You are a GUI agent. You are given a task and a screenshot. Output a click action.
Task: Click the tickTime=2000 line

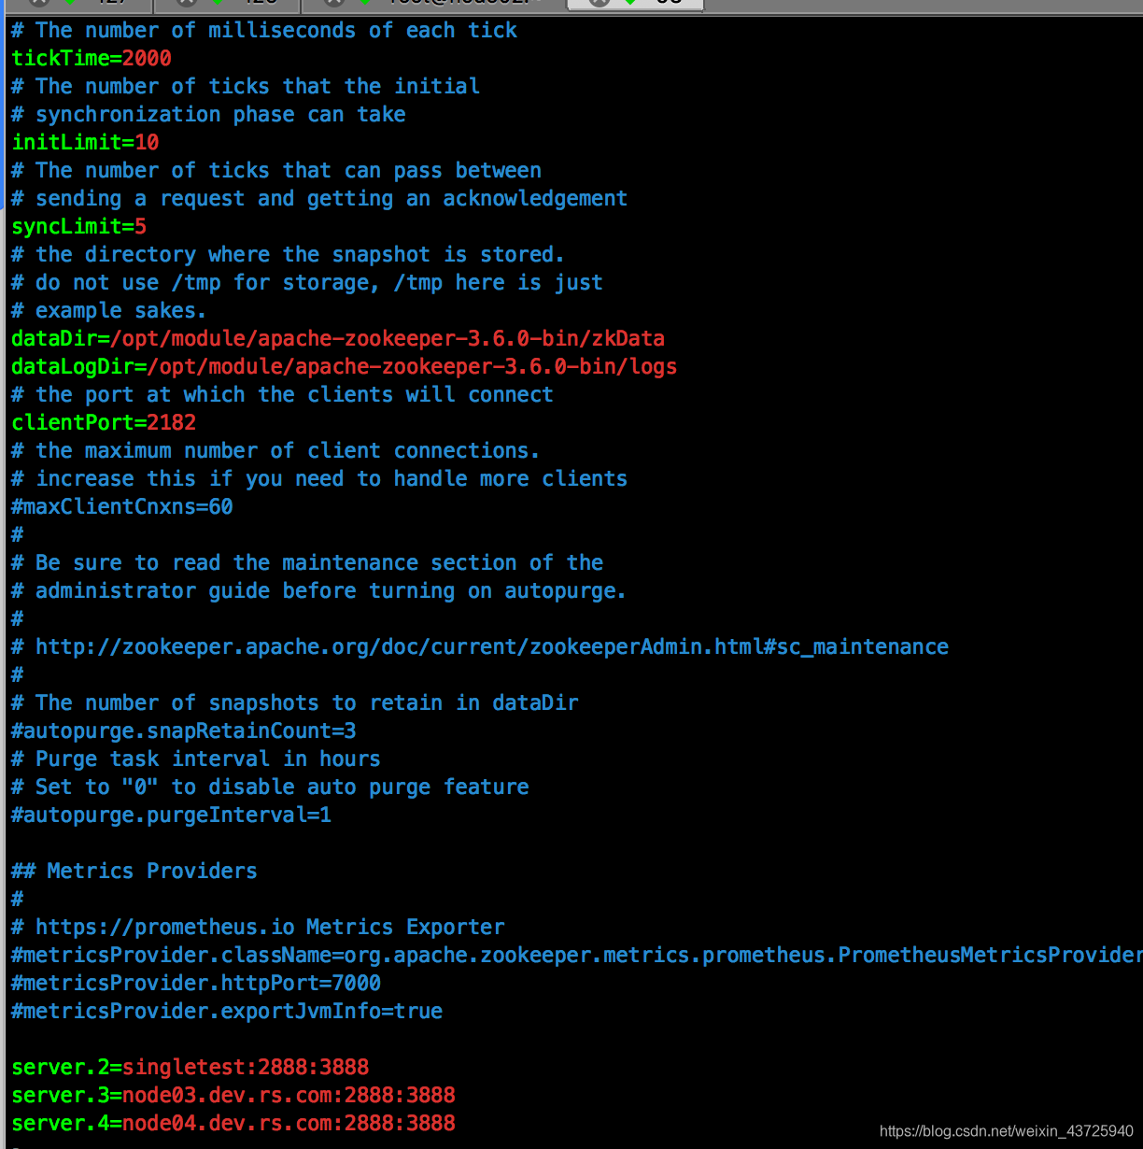click(x=92, y=58)
